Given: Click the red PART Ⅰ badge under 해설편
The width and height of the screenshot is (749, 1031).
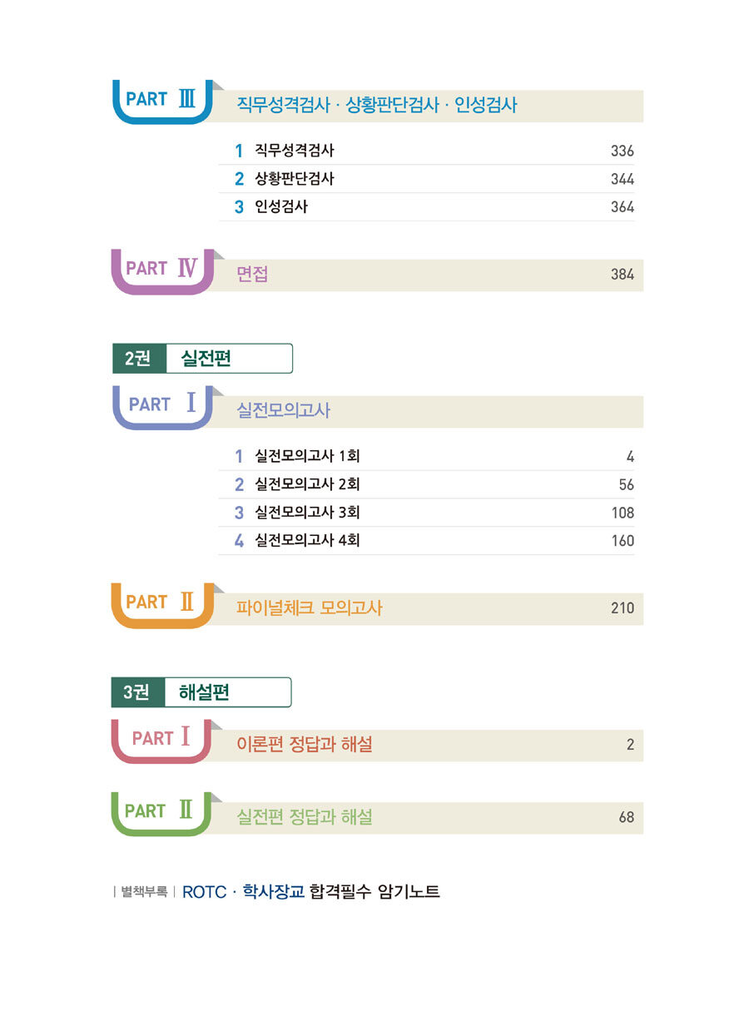Looking at the screenshot, I should (162, 741).
